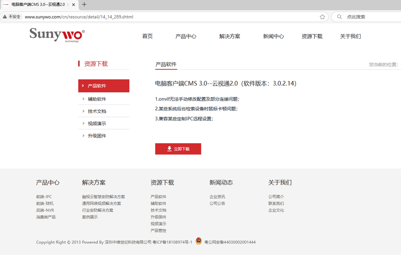
Task: Click the Sunywo logo
Action: [x=57, y=35]
